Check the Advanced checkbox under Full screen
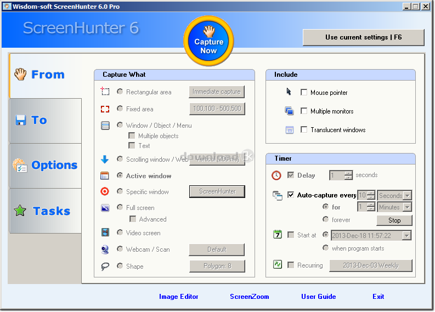Image resolution: width=435 pixels, height=312 pixels. point(133,219)
